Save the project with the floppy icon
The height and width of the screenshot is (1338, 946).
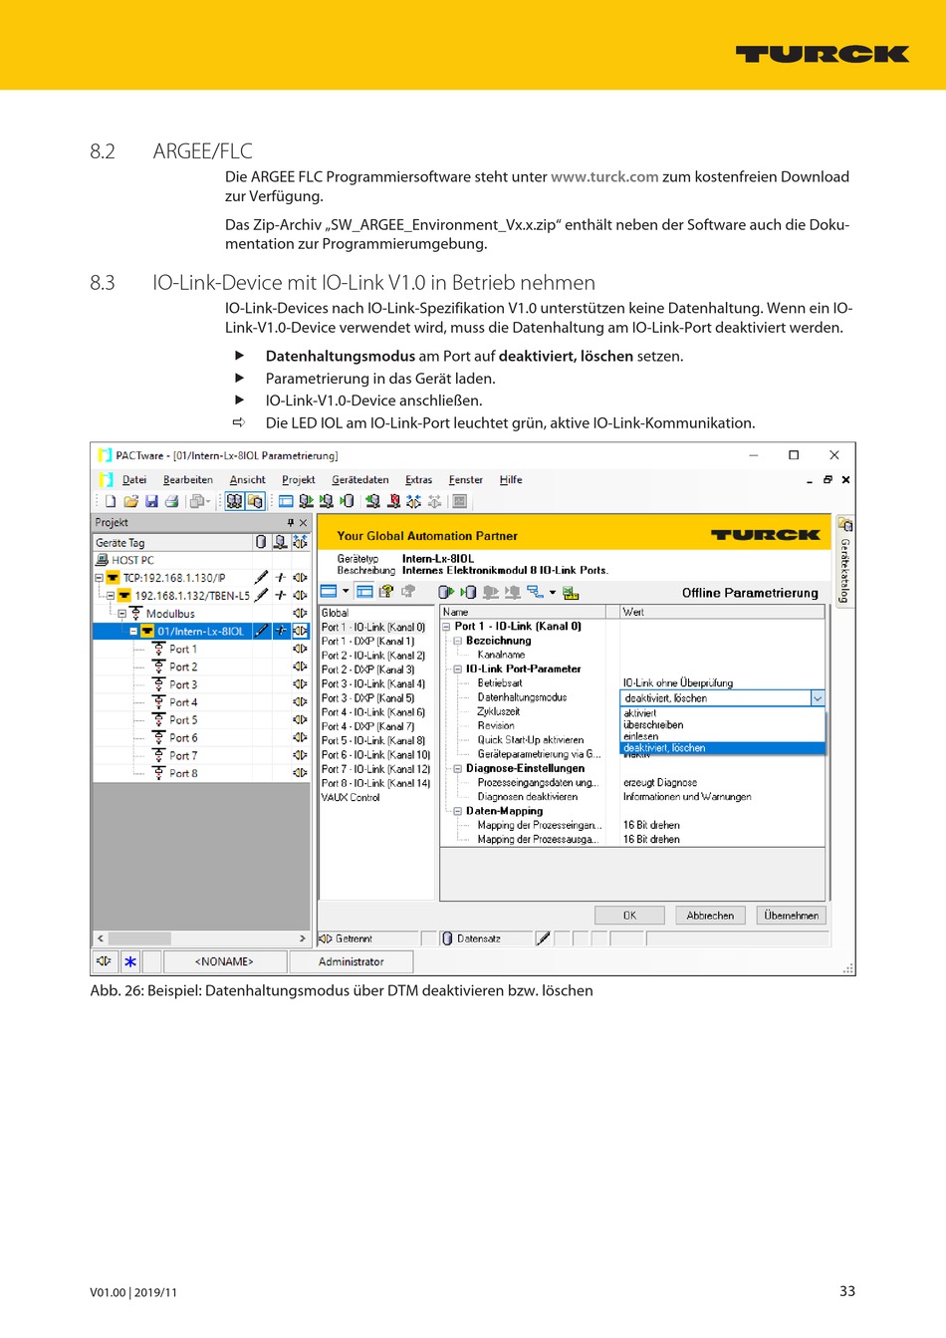151,501
